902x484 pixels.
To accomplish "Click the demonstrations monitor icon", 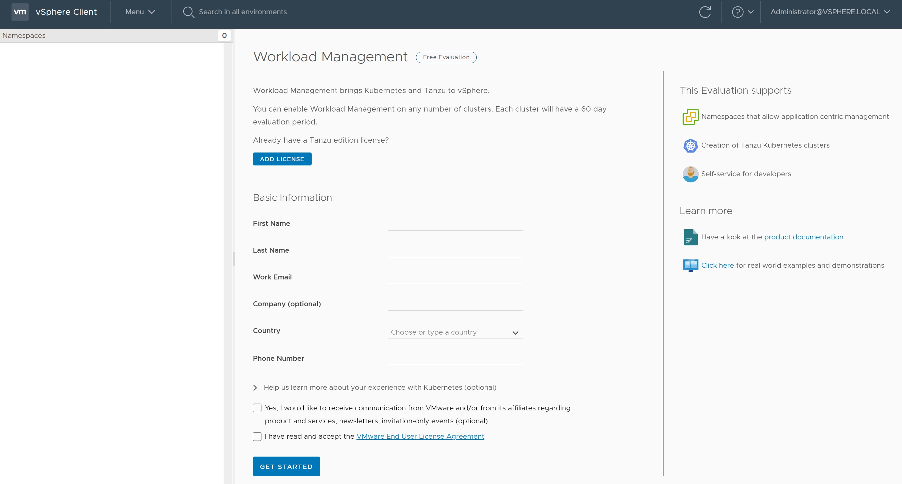I will 690,266.
